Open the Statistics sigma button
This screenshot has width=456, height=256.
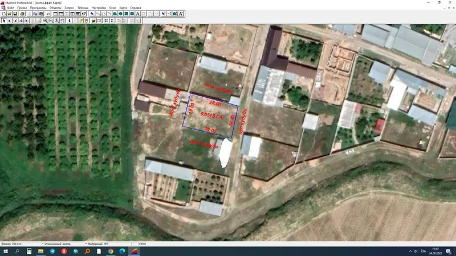coord(112,20)
